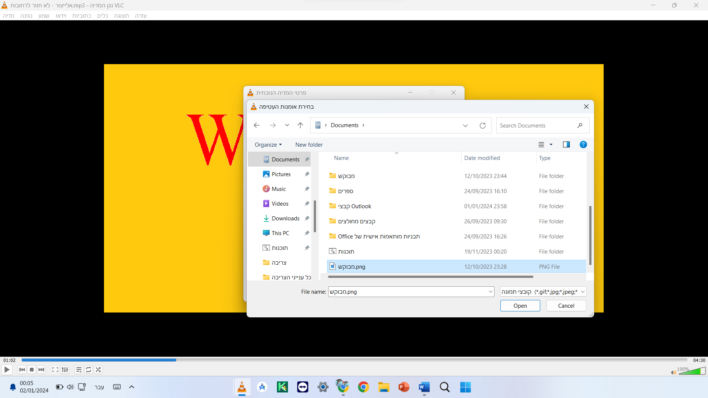The width and height of the screenshot is (708, 398).
Task: Skip to next track in VLC
Action: click(x=41, y=370)
